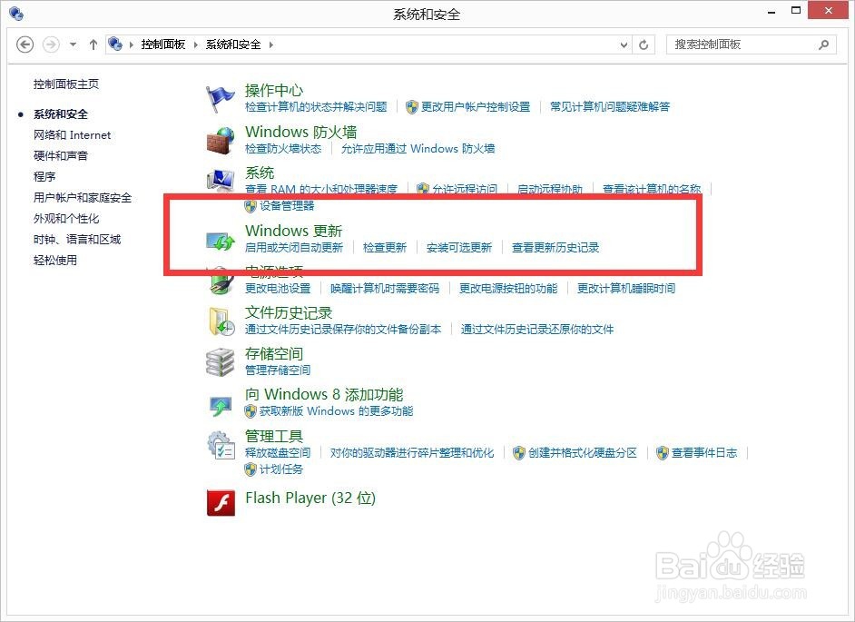The image size is (855, 622).
Task: Click the 文件历史记录 file history icon
Action: coord(220,320)
